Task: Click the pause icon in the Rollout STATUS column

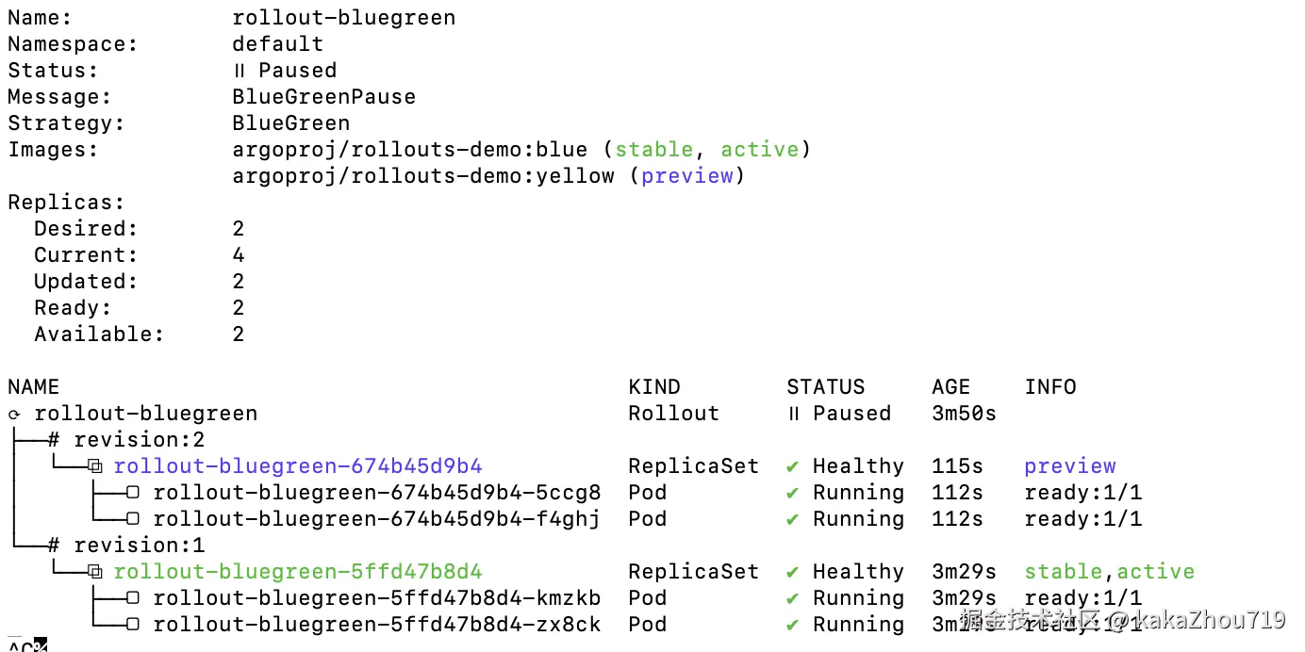Action: 793,414
